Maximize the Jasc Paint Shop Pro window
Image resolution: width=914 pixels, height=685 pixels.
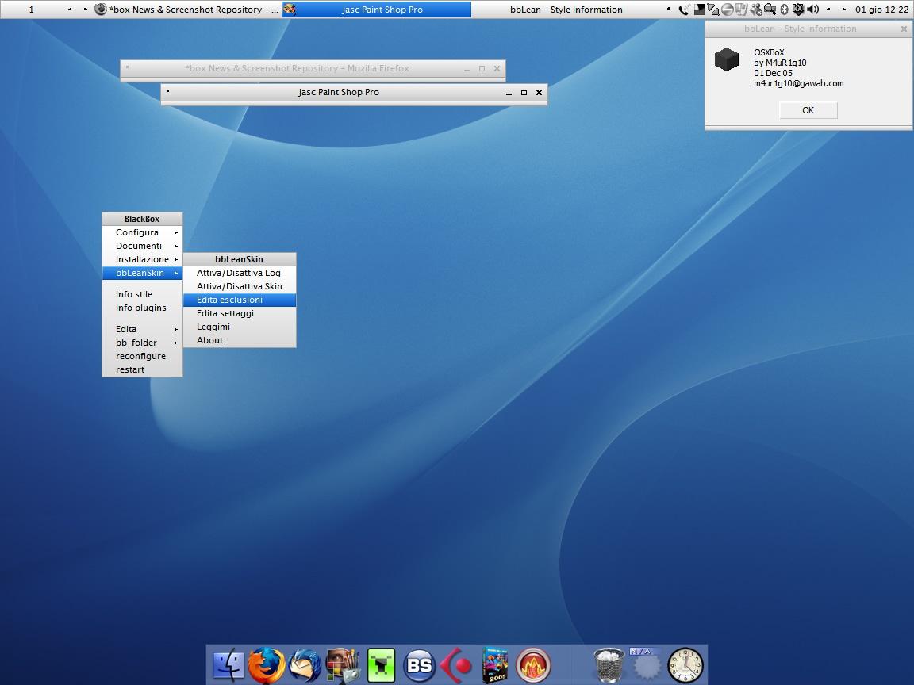524,92
